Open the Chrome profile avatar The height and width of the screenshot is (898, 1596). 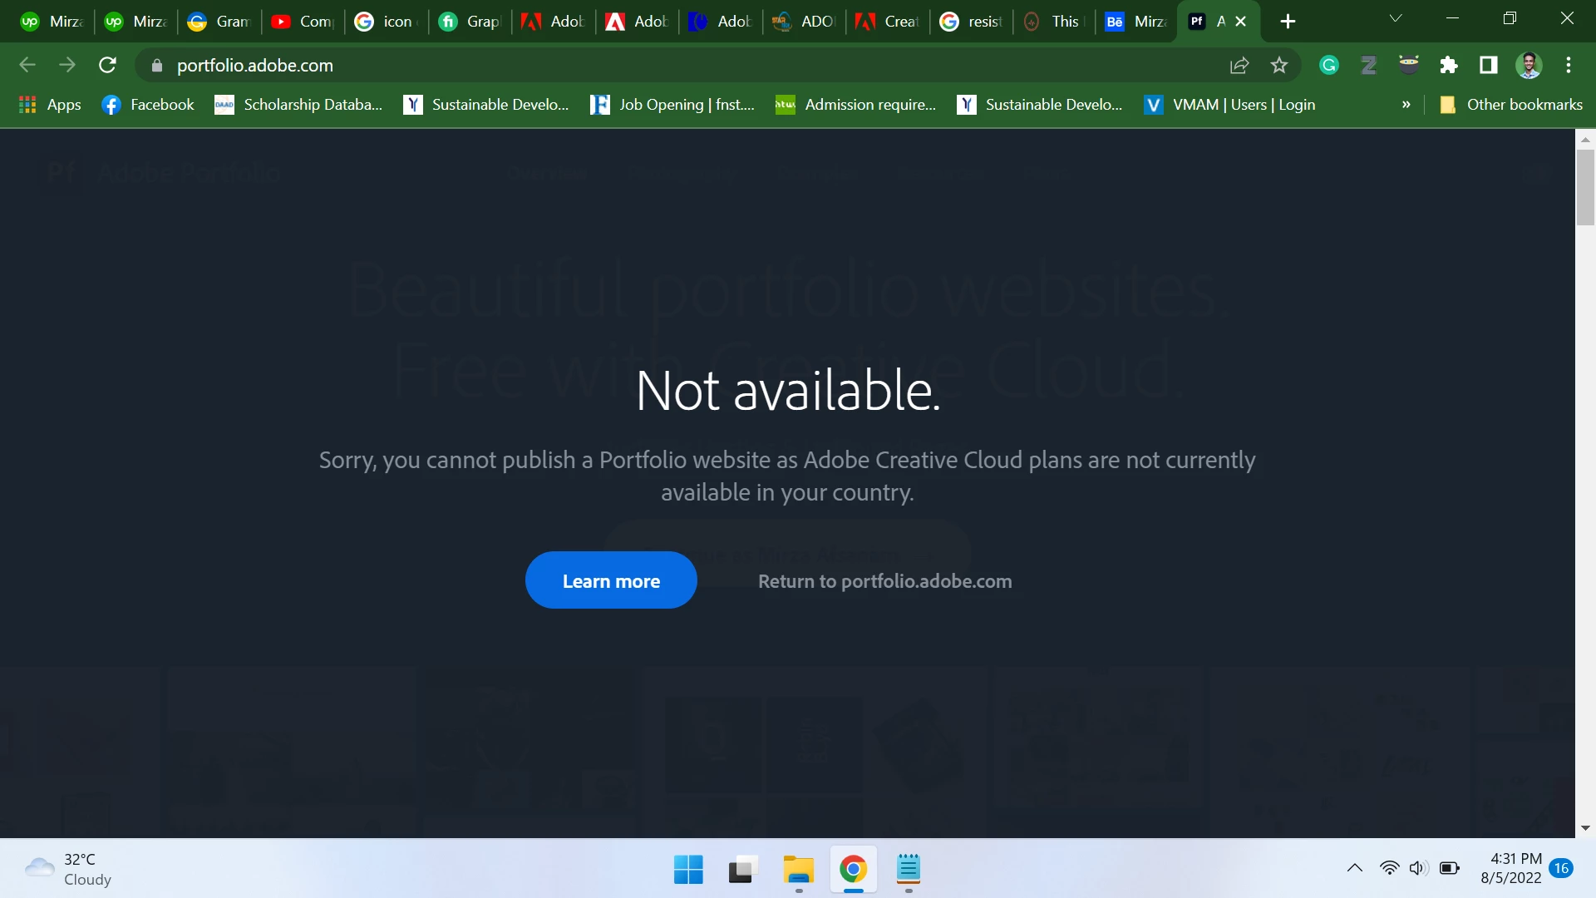(x=1529, y=65)
